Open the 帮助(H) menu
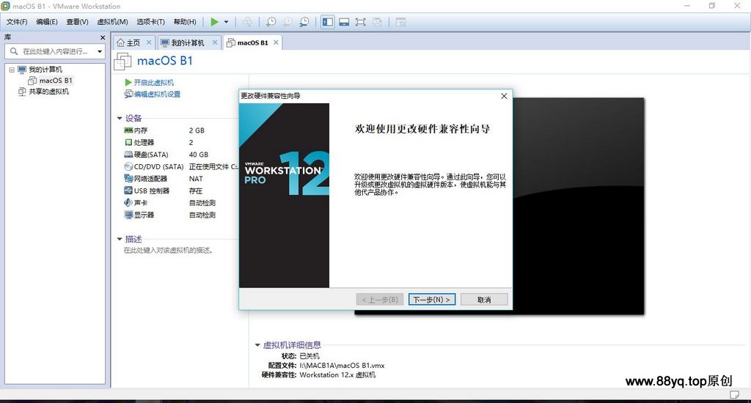 (x=185, y=21)
